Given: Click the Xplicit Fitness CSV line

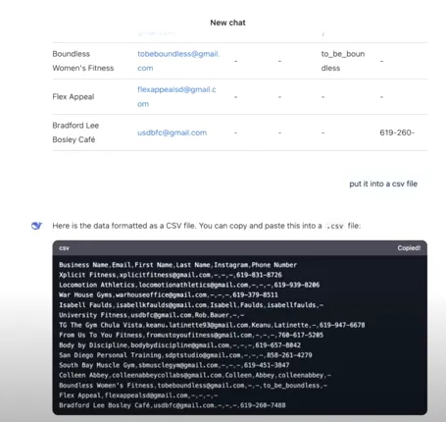Looking at the screenshot, I should coord(171,275).
